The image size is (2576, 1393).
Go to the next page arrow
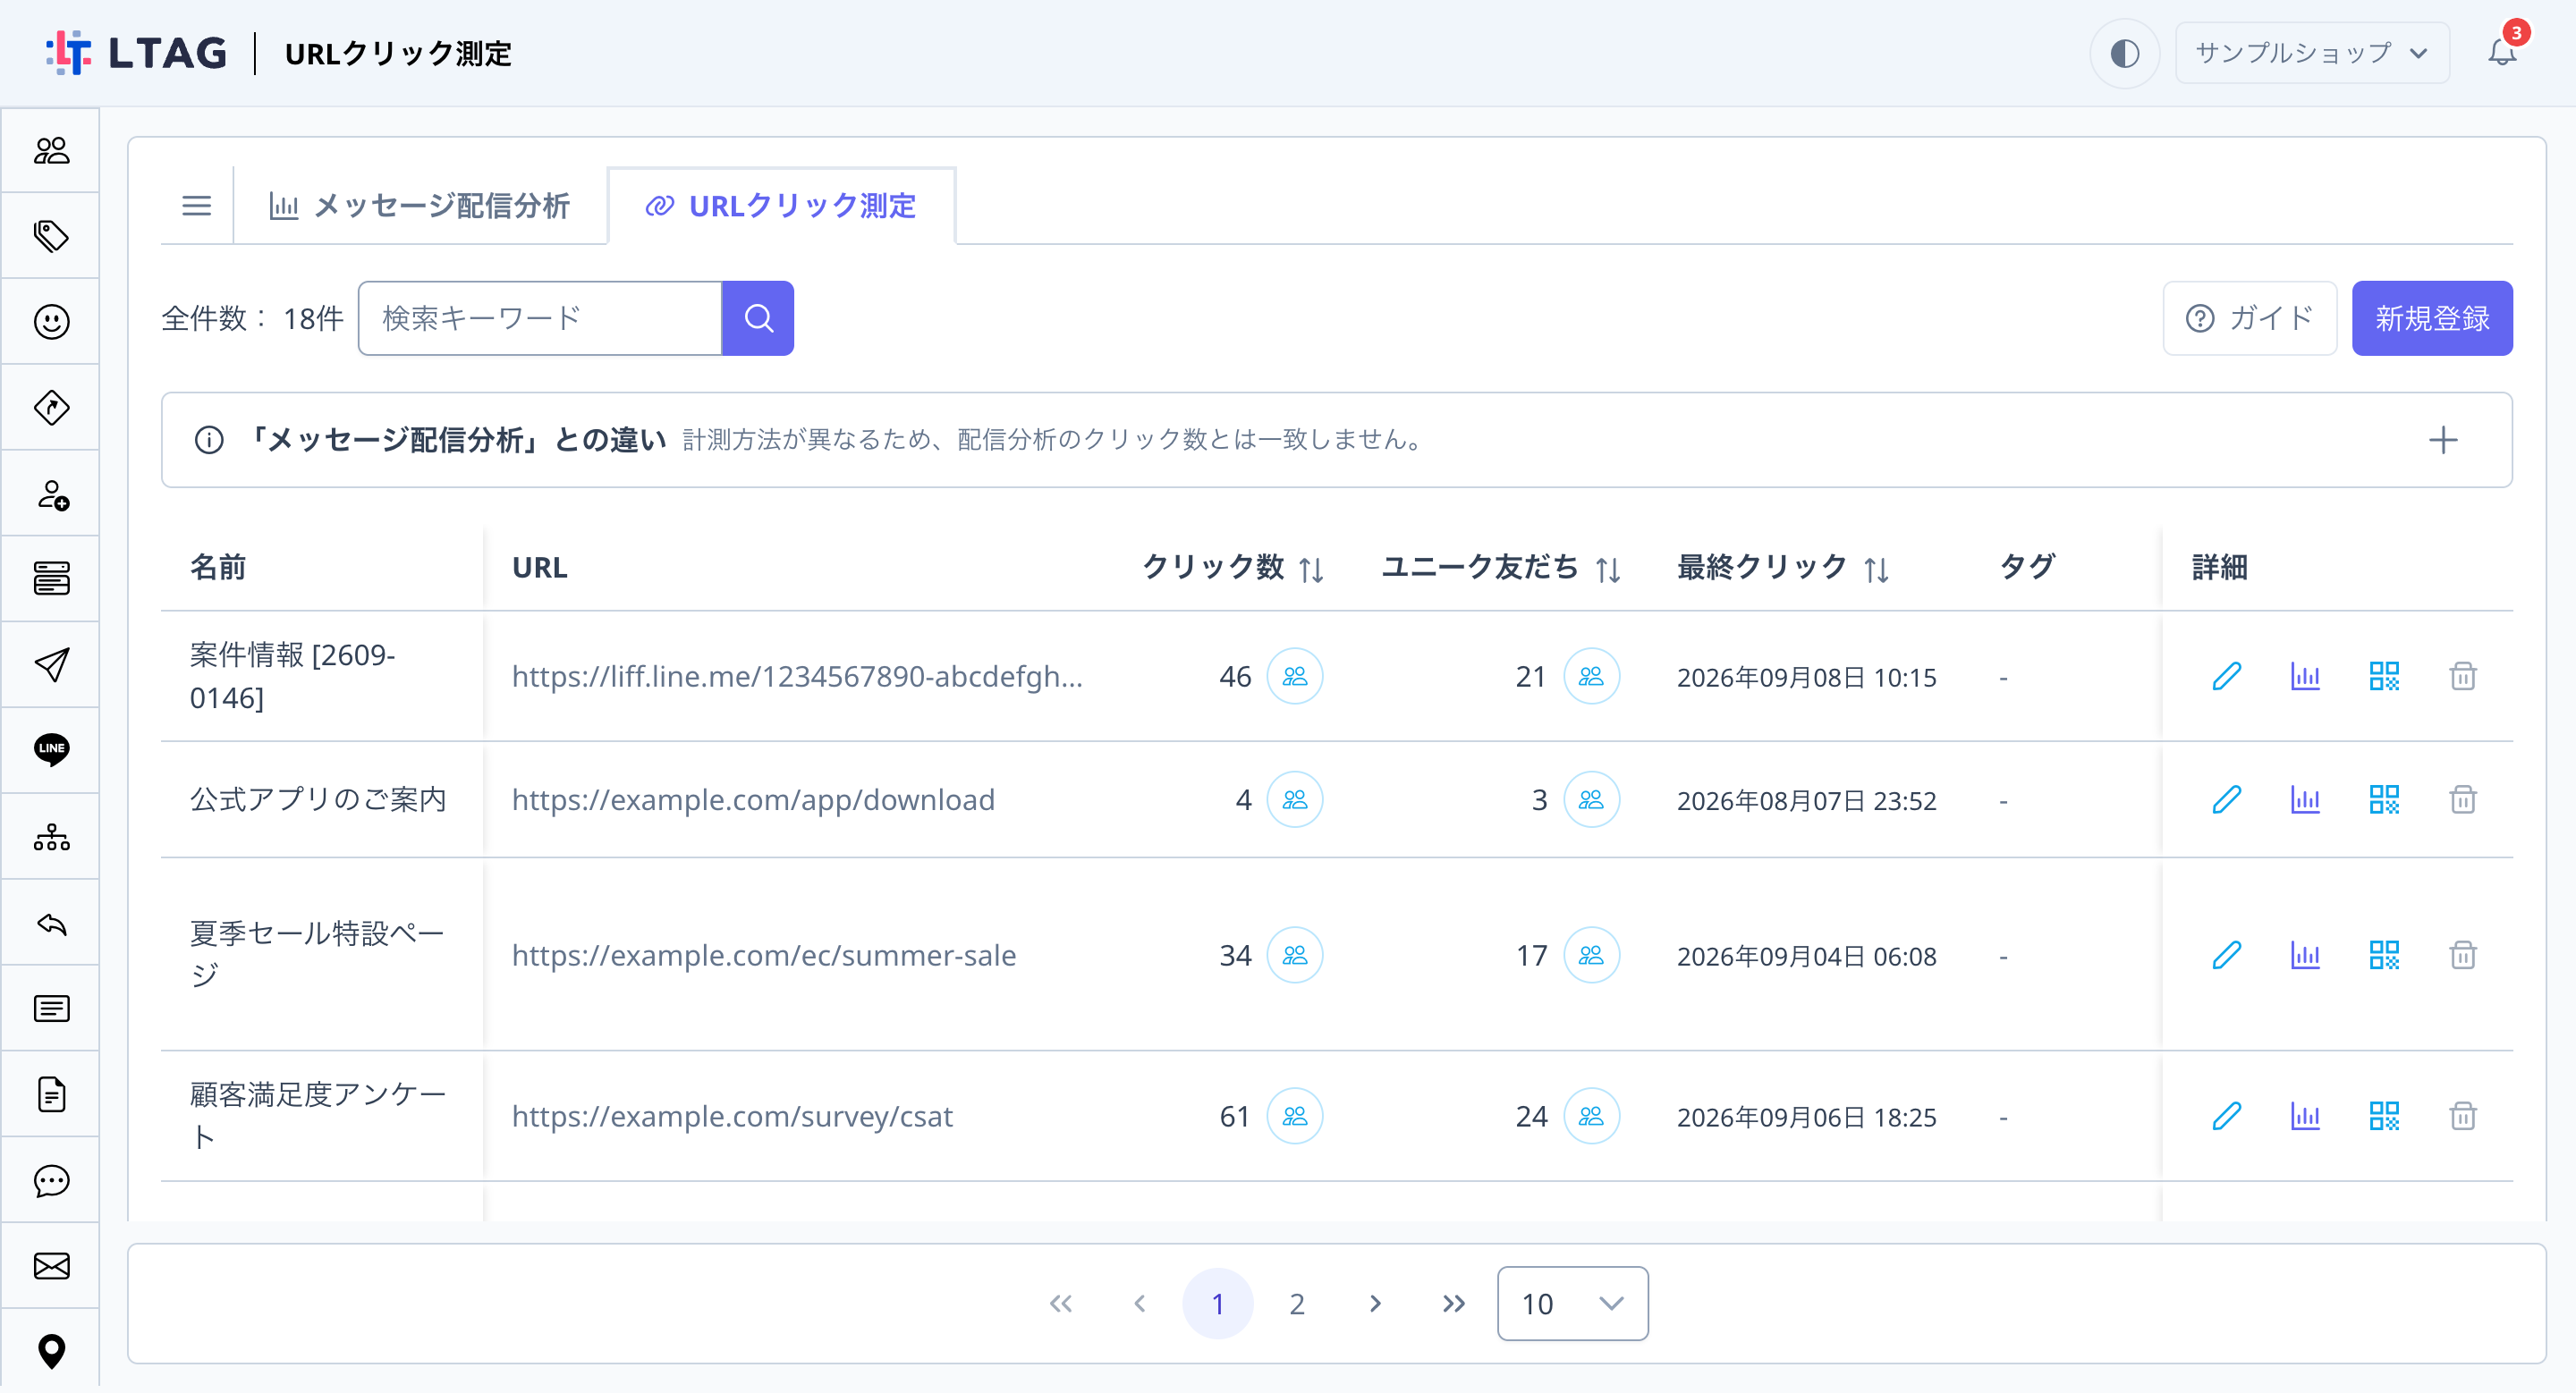pyautogui.click(x=1375, y=1303)
